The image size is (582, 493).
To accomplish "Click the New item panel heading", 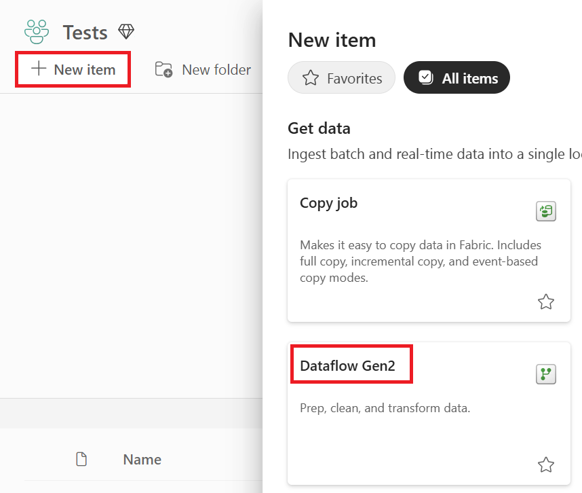I will click(x=332, y=40).
